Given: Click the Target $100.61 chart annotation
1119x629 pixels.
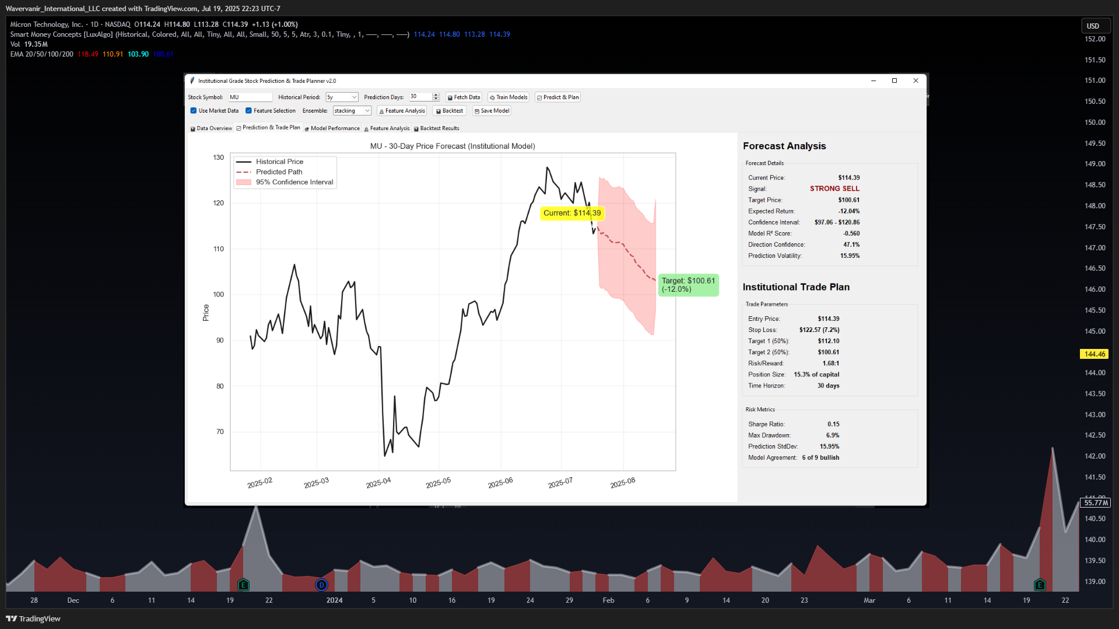Looking at the screenshot, I should click(688, 285).
